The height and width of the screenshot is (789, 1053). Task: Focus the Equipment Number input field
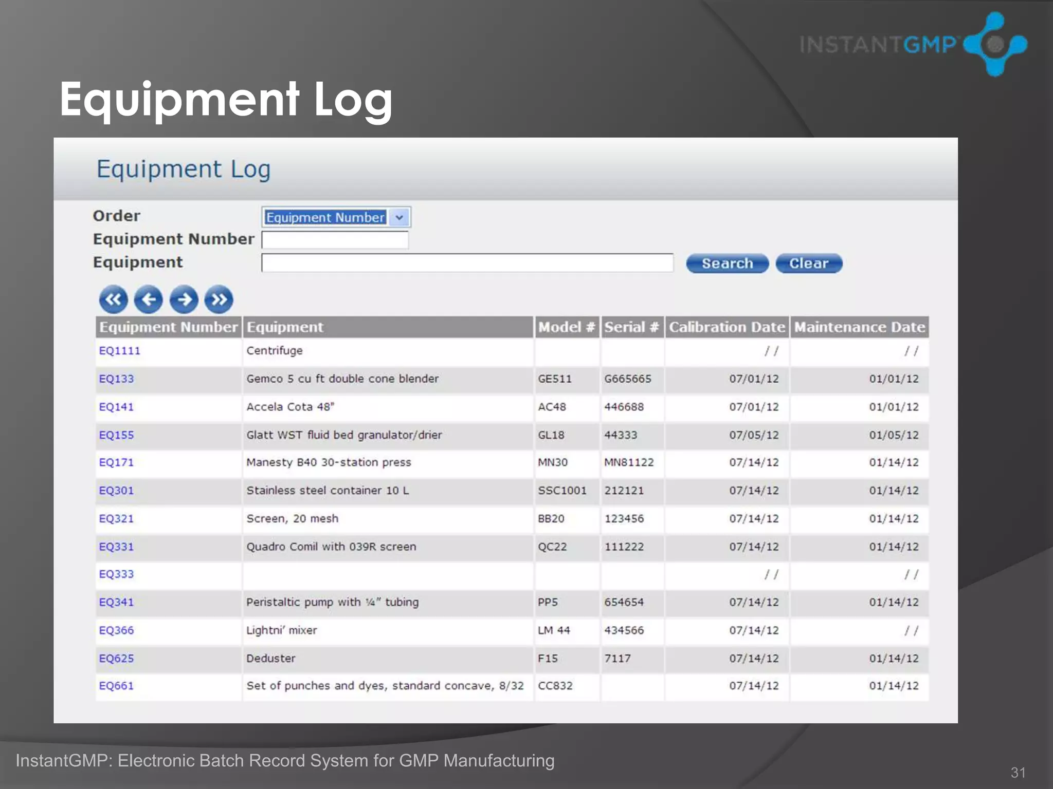tap(335, 240)
